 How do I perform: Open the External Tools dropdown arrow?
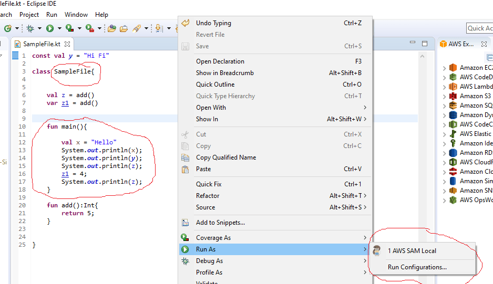pyautogui.click(x=100, y=28)
